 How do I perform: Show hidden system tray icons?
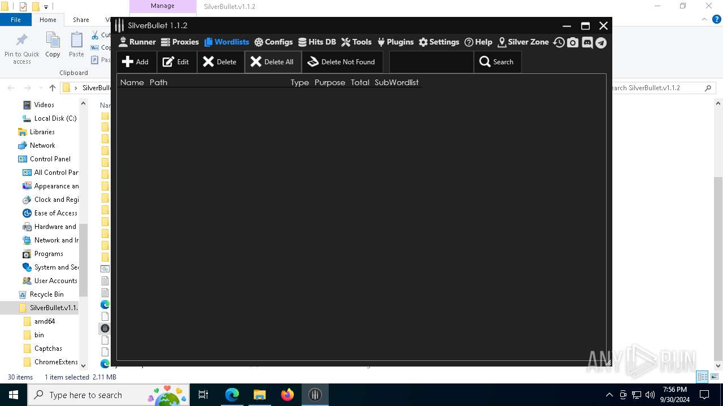click(x=609, y=395)
